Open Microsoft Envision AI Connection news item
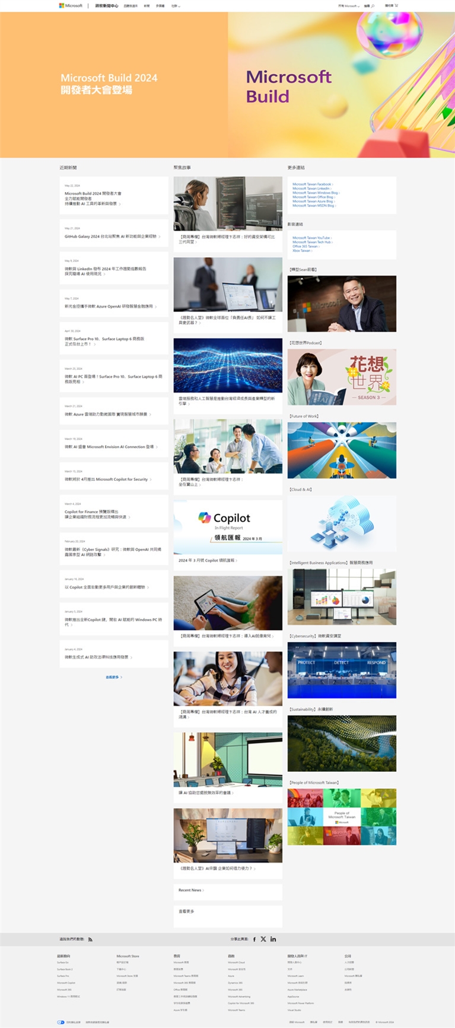 pos(114,443)
